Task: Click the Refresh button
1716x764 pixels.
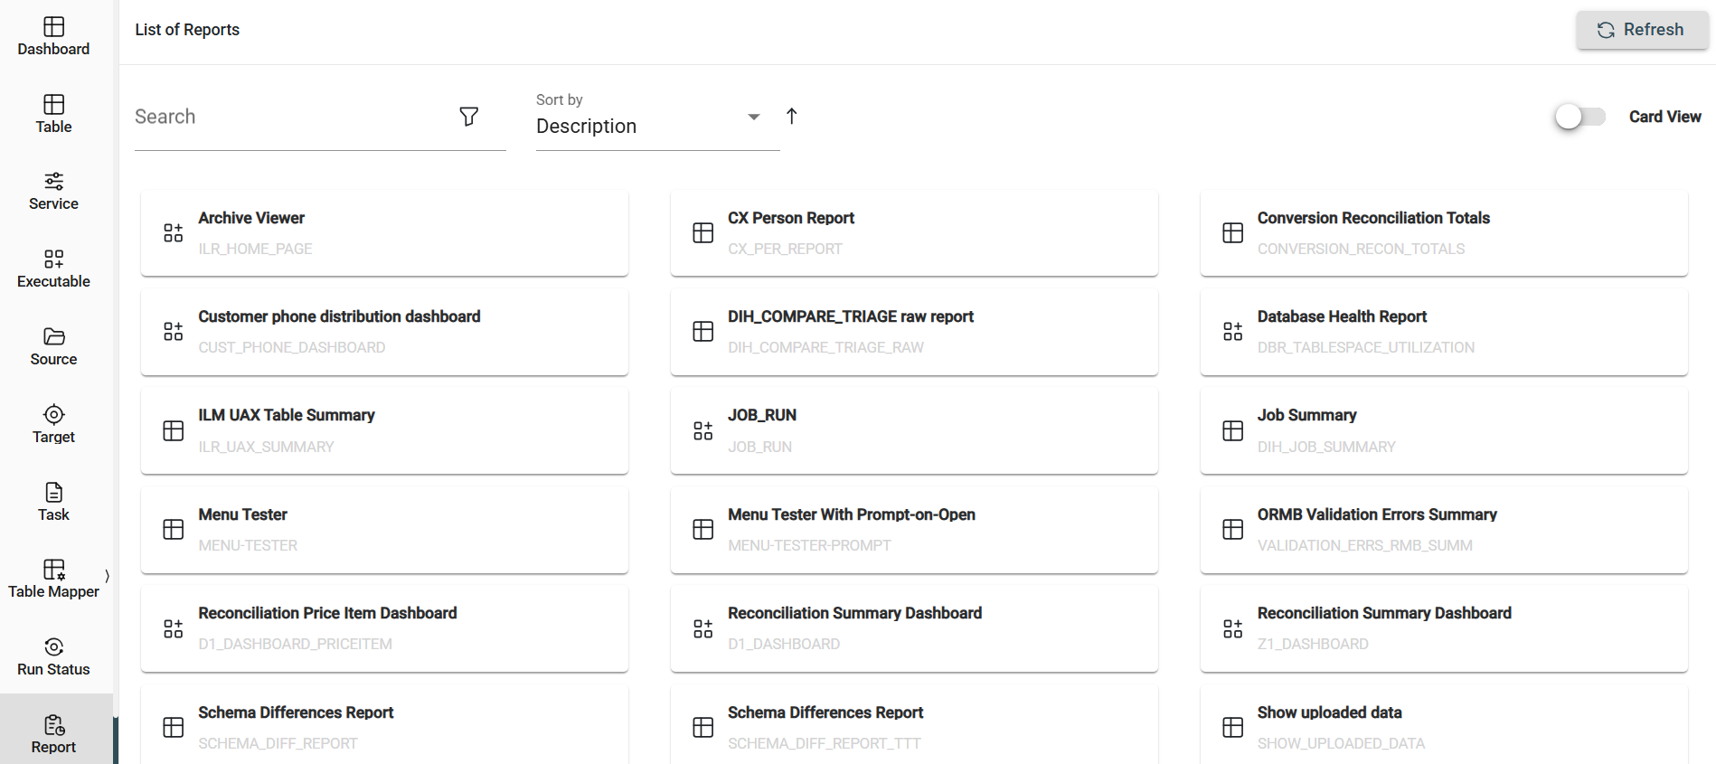Action: [x=1641, y=30]
